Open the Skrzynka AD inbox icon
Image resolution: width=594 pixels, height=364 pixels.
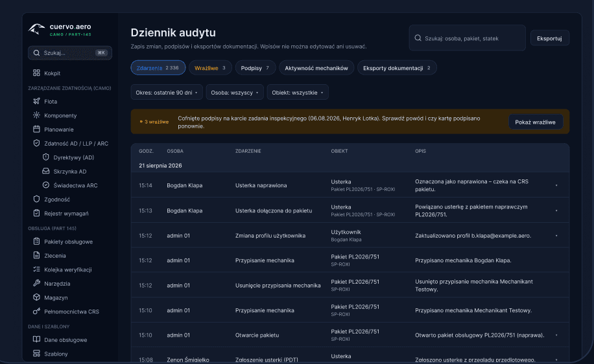pos(46,171)
